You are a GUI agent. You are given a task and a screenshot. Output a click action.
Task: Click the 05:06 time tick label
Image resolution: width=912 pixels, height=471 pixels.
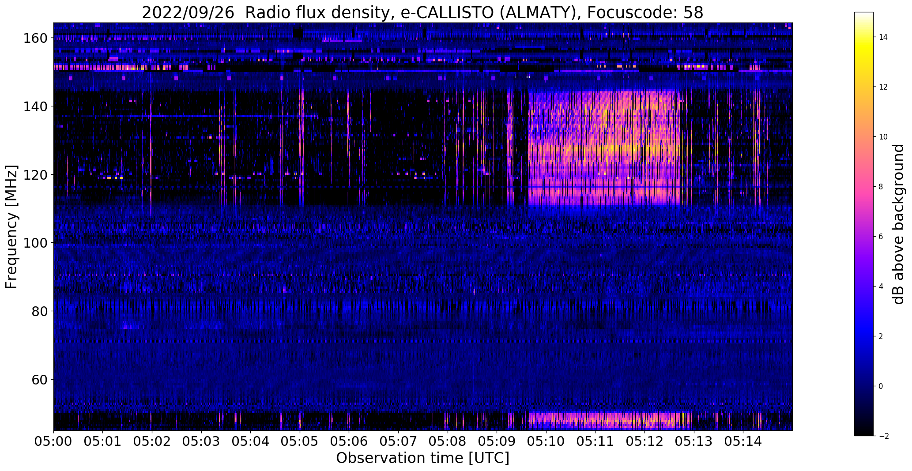[x=349, y=441]
